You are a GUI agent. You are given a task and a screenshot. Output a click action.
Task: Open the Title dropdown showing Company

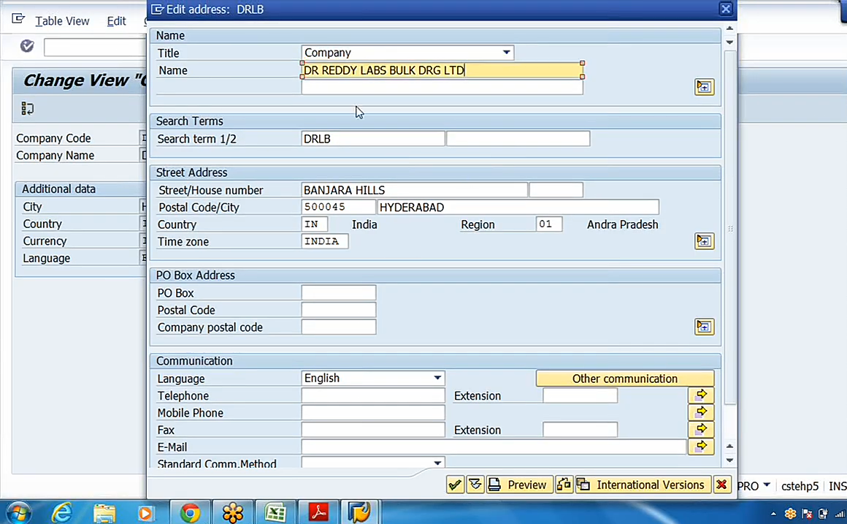506,53
